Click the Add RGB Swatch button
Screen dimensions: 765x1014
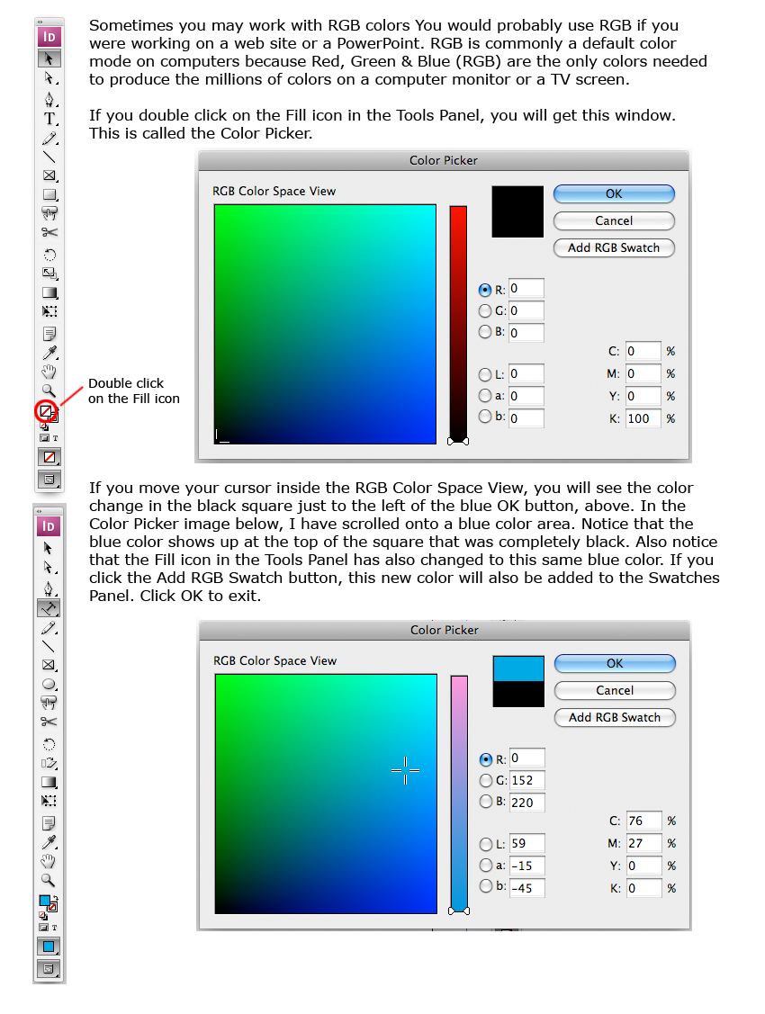615,248
